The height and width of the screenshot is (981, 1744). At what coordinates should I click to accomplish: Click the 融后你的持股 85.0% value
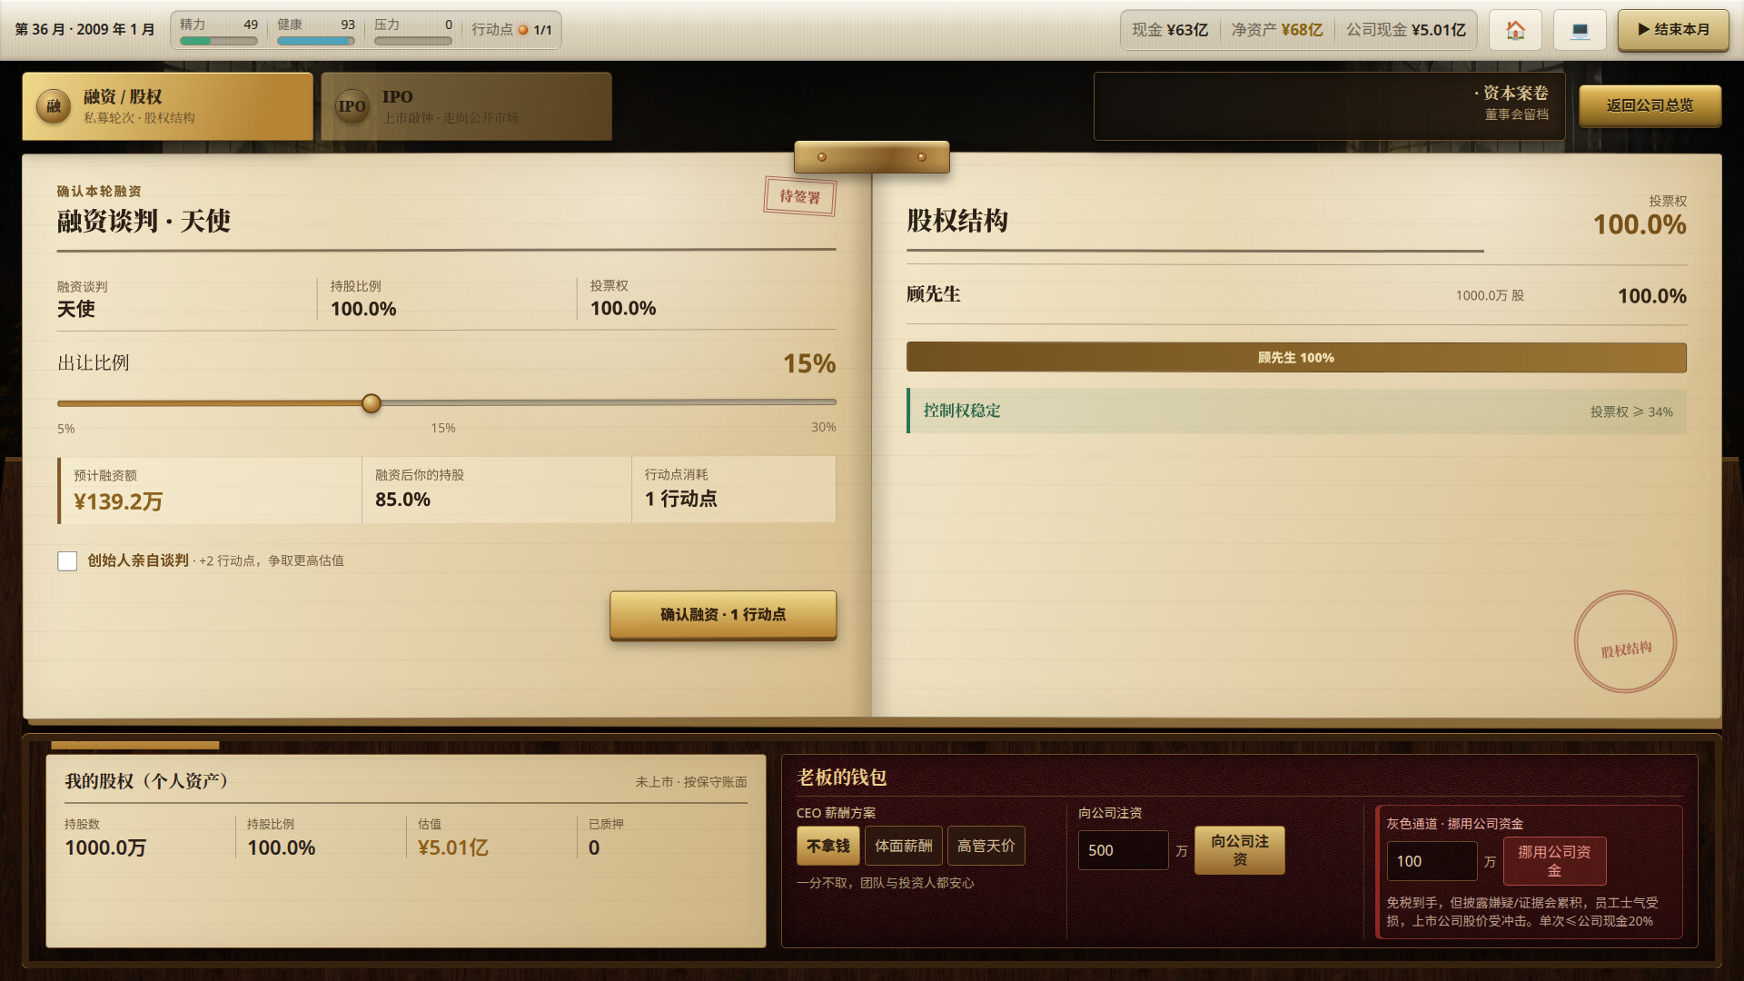(403, 500)
